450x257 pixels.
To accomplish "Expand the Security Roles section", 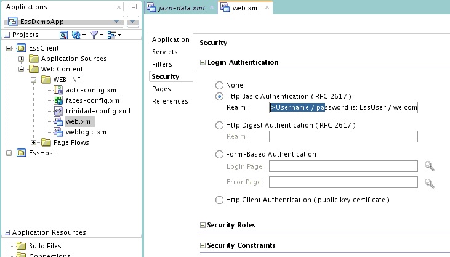I will coord(203,225).
